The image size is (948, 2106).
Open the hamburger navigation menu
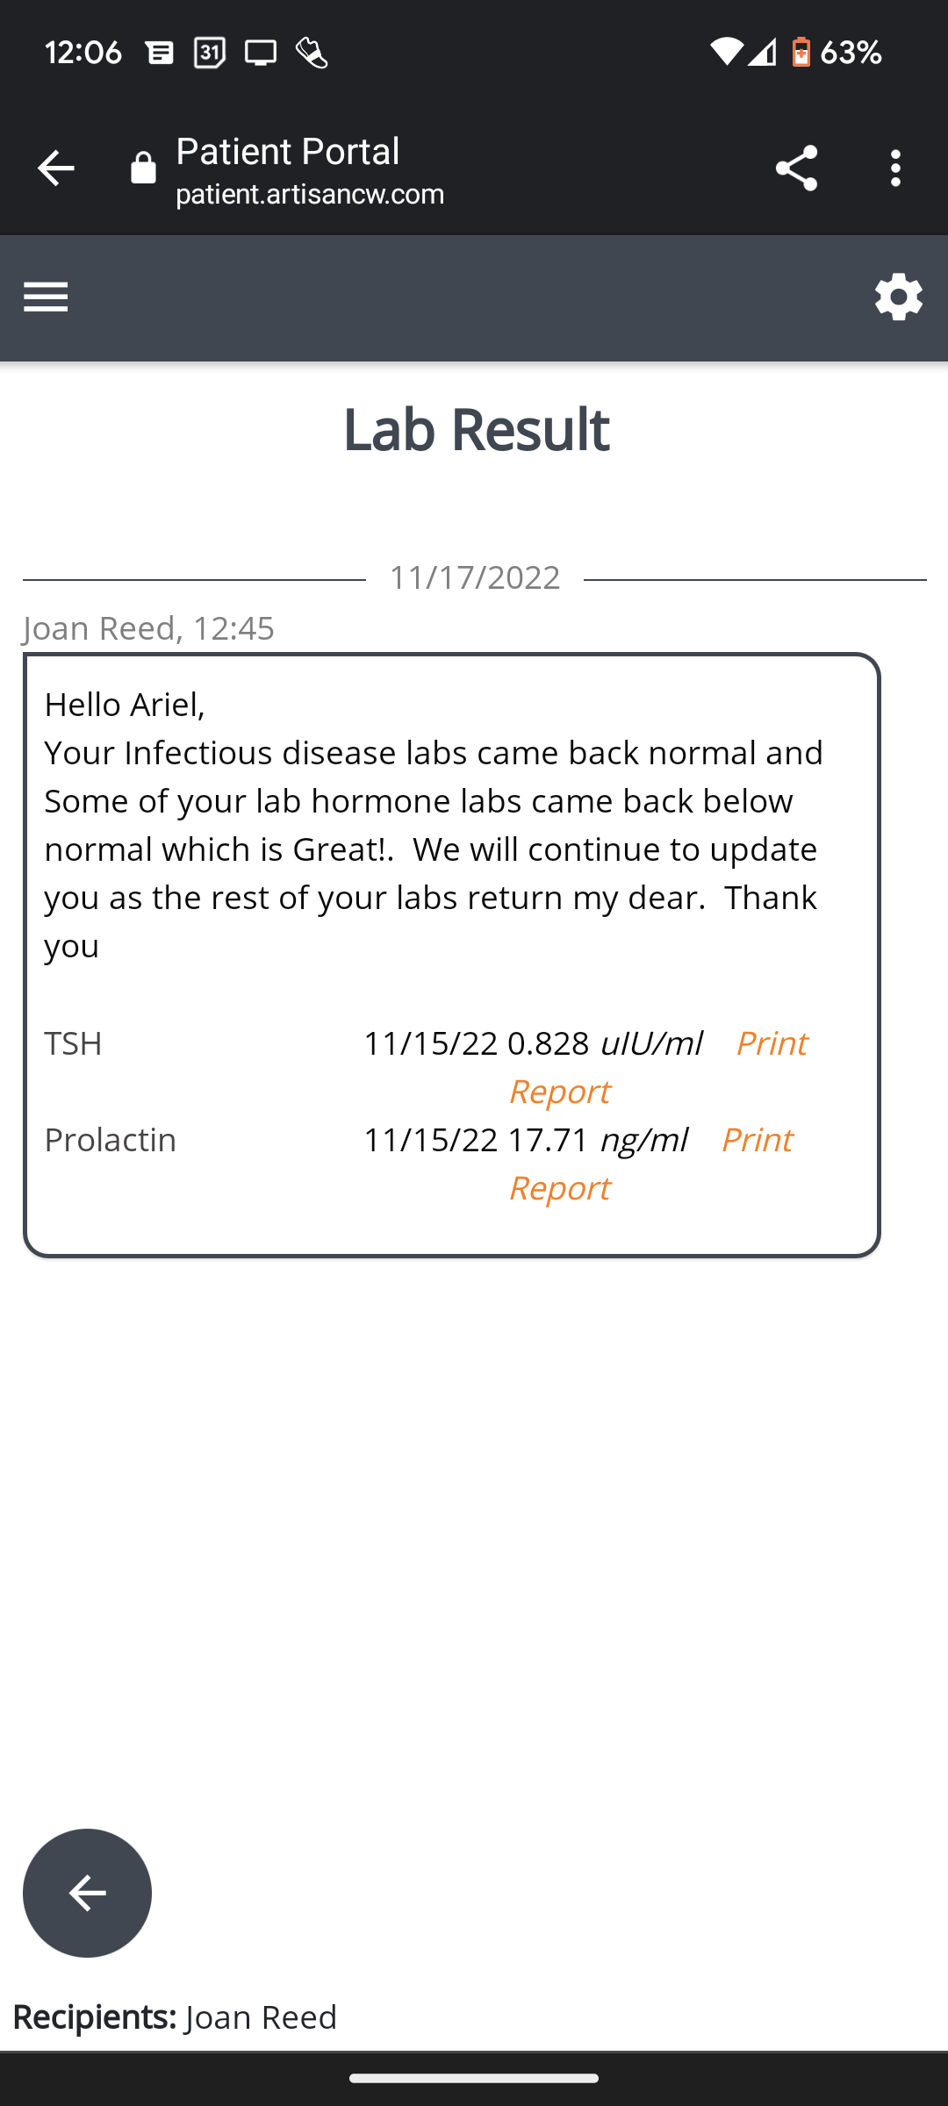coord(46,297)
